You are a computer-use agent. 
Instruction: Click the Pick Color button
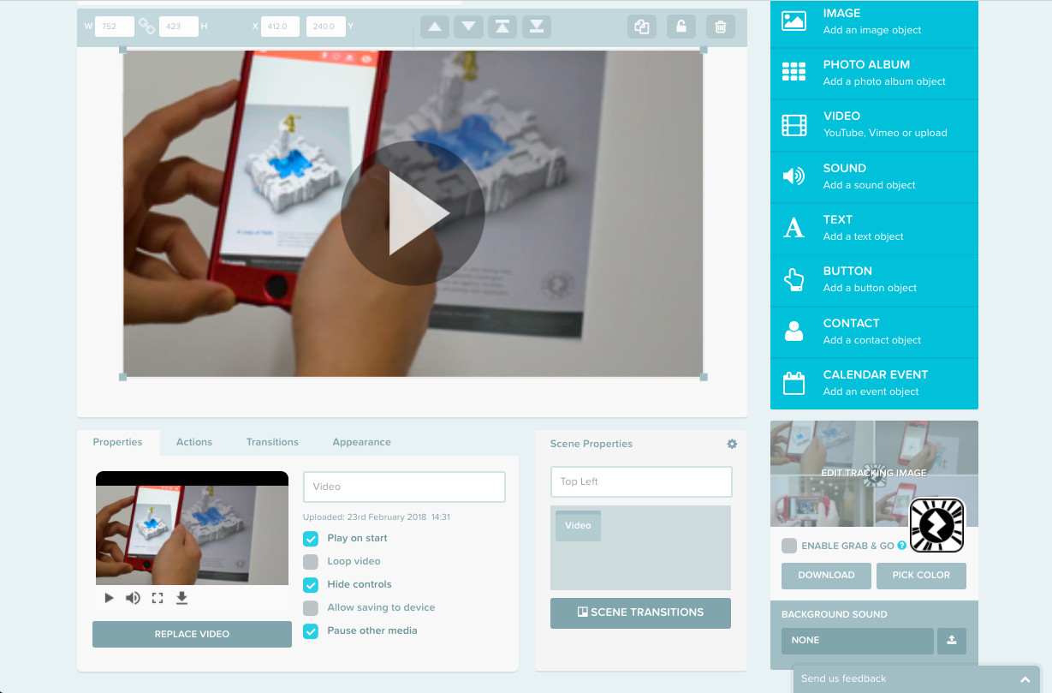(x=921, y=576)
